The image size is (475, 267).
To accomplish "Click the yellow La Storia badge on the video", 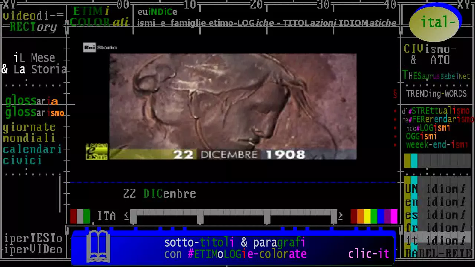I will (x=97, y=152).
